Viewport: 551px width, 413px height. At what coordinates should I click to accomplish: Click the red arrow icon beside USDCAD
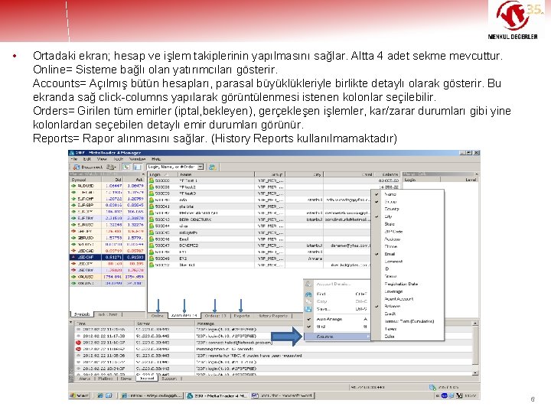click(73, 251)
